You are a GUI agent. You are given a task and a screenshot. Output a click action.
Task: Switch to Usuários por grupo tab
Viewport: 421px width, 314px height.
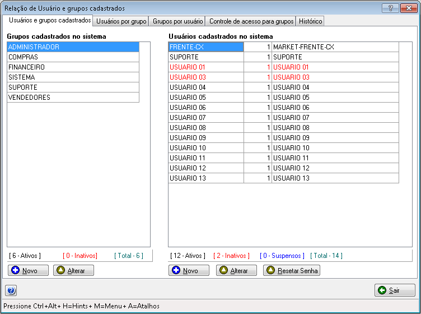(x=121, y=21)
